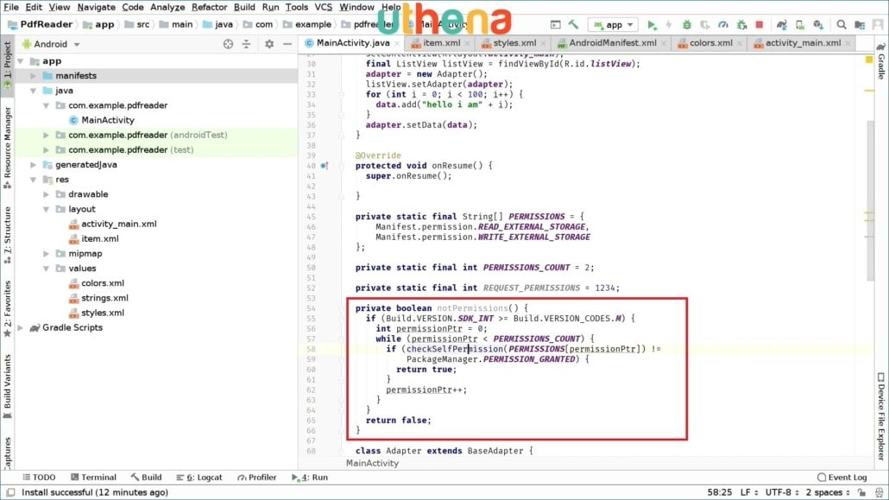The height and width of the screenshot is (500, 889).
Task: Open the Terminal tool window
Action: pos(93,478)
